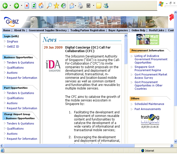
Task: Open Favorites star icon
Action: 56,6
